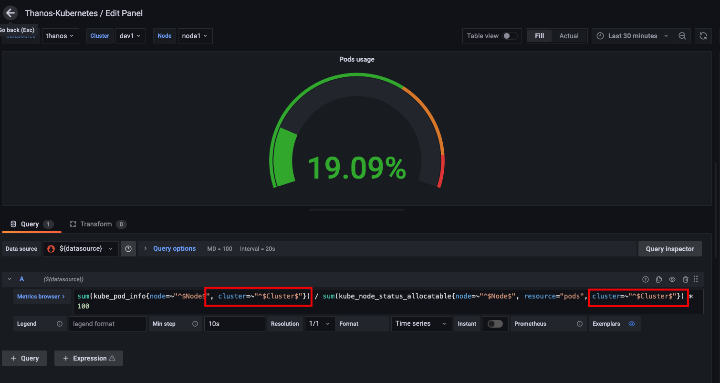Open the ${datasource} data source picker

click(x=81, y=249)
